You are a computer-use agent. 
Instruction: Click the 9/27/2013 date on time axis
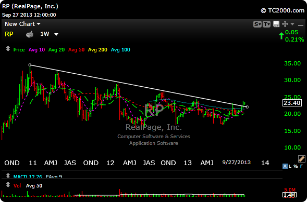pyautogui.click(x=237, y=162)
